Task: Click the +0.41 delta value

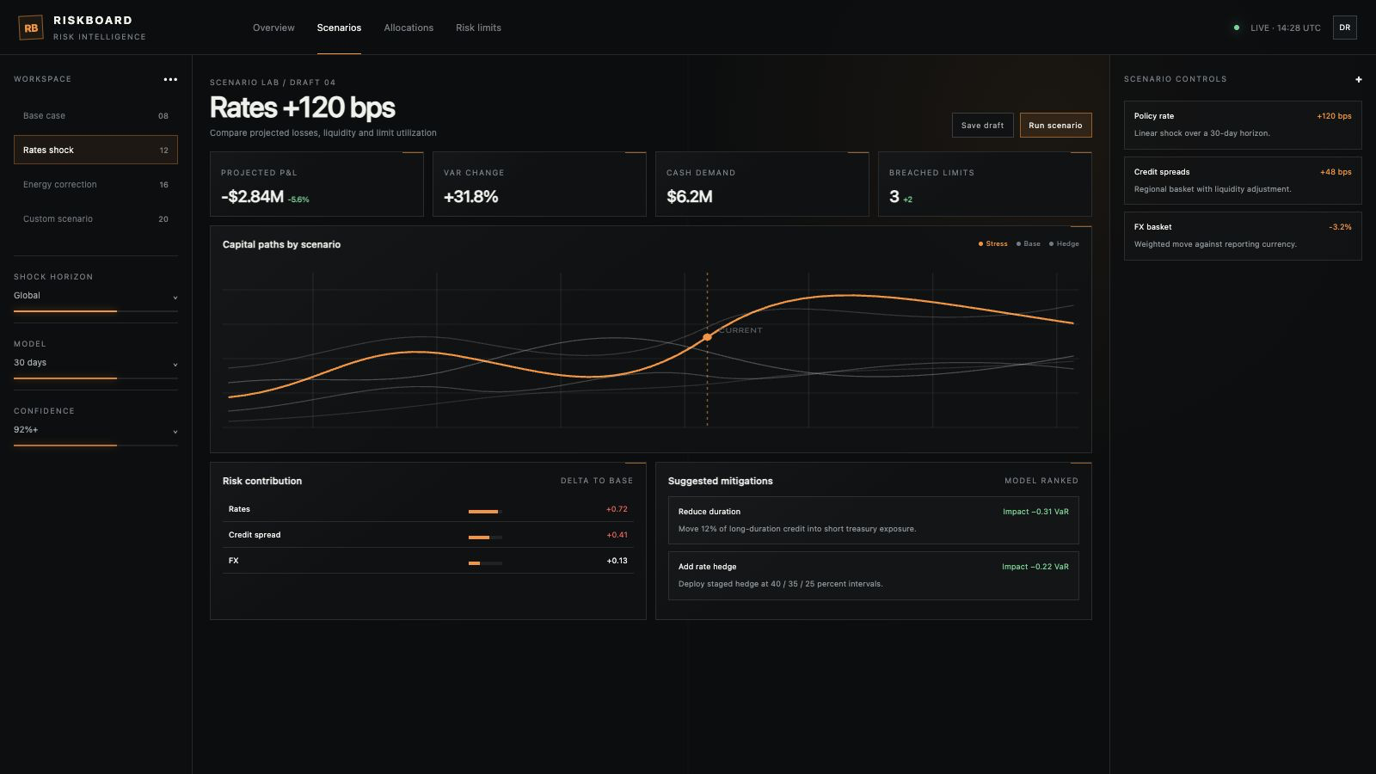Action: [x=617, y=535]
